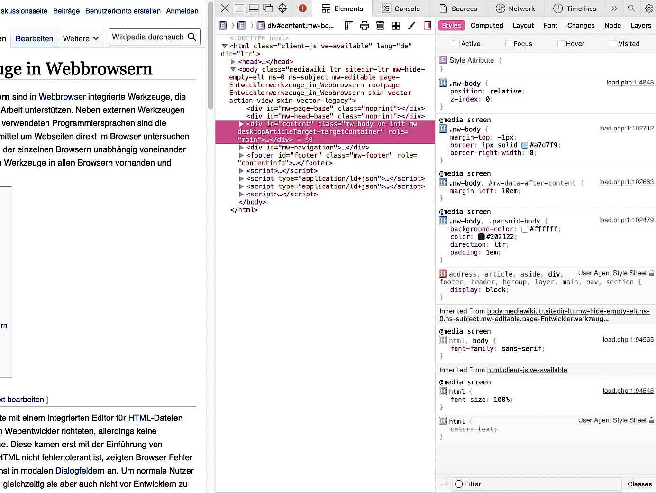Screen dimensions: 656x493
Task: Open the Weitere dropdown menu
Action: (x=81, y=38)
